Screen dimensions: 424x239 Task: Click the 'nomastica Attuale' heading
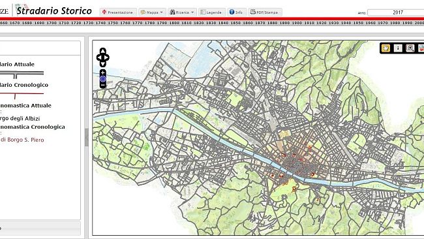[25, 105]
